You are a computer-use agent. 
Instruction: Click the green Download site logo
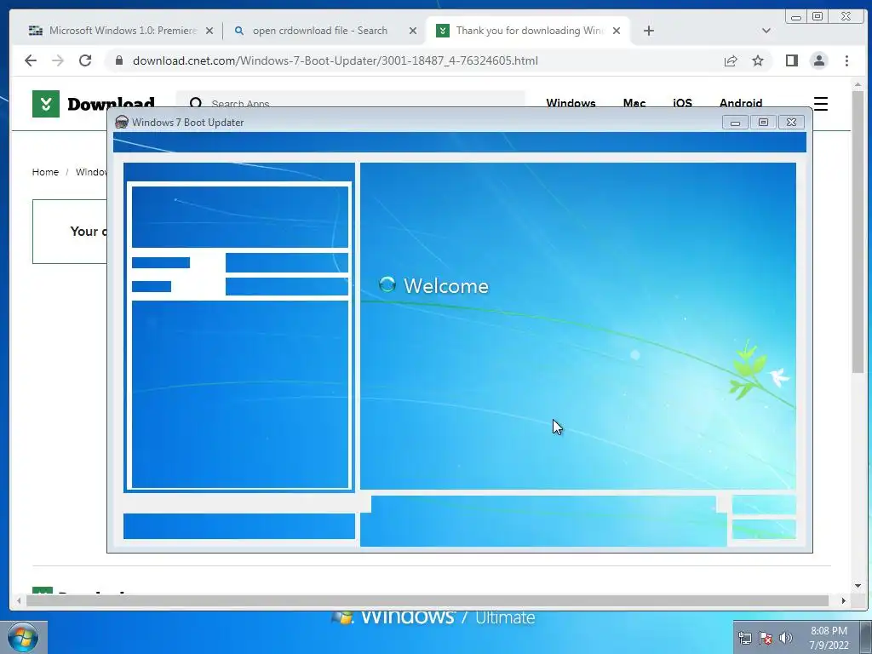[94, 103]
